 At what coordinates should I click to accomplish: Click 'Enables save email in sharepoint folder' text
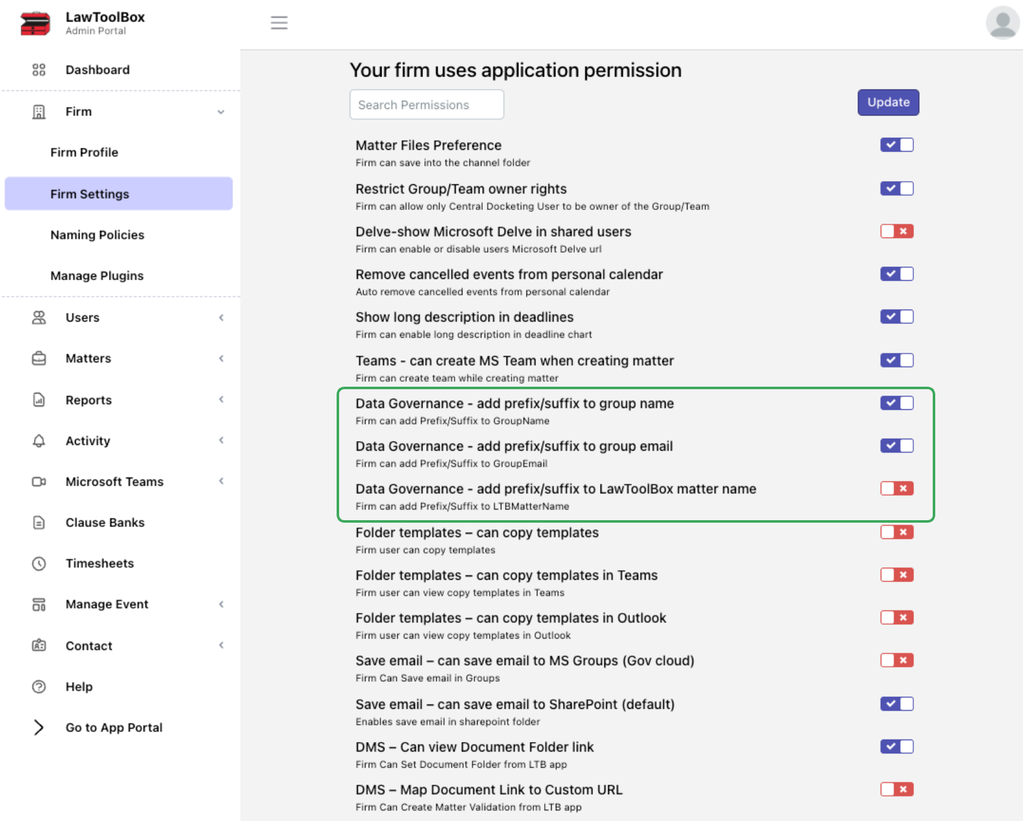pos(448,722)
